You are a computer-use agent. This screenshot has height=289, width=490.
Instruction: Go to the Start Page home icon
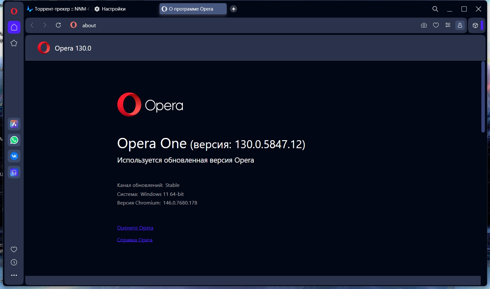[x=14, y=27]
